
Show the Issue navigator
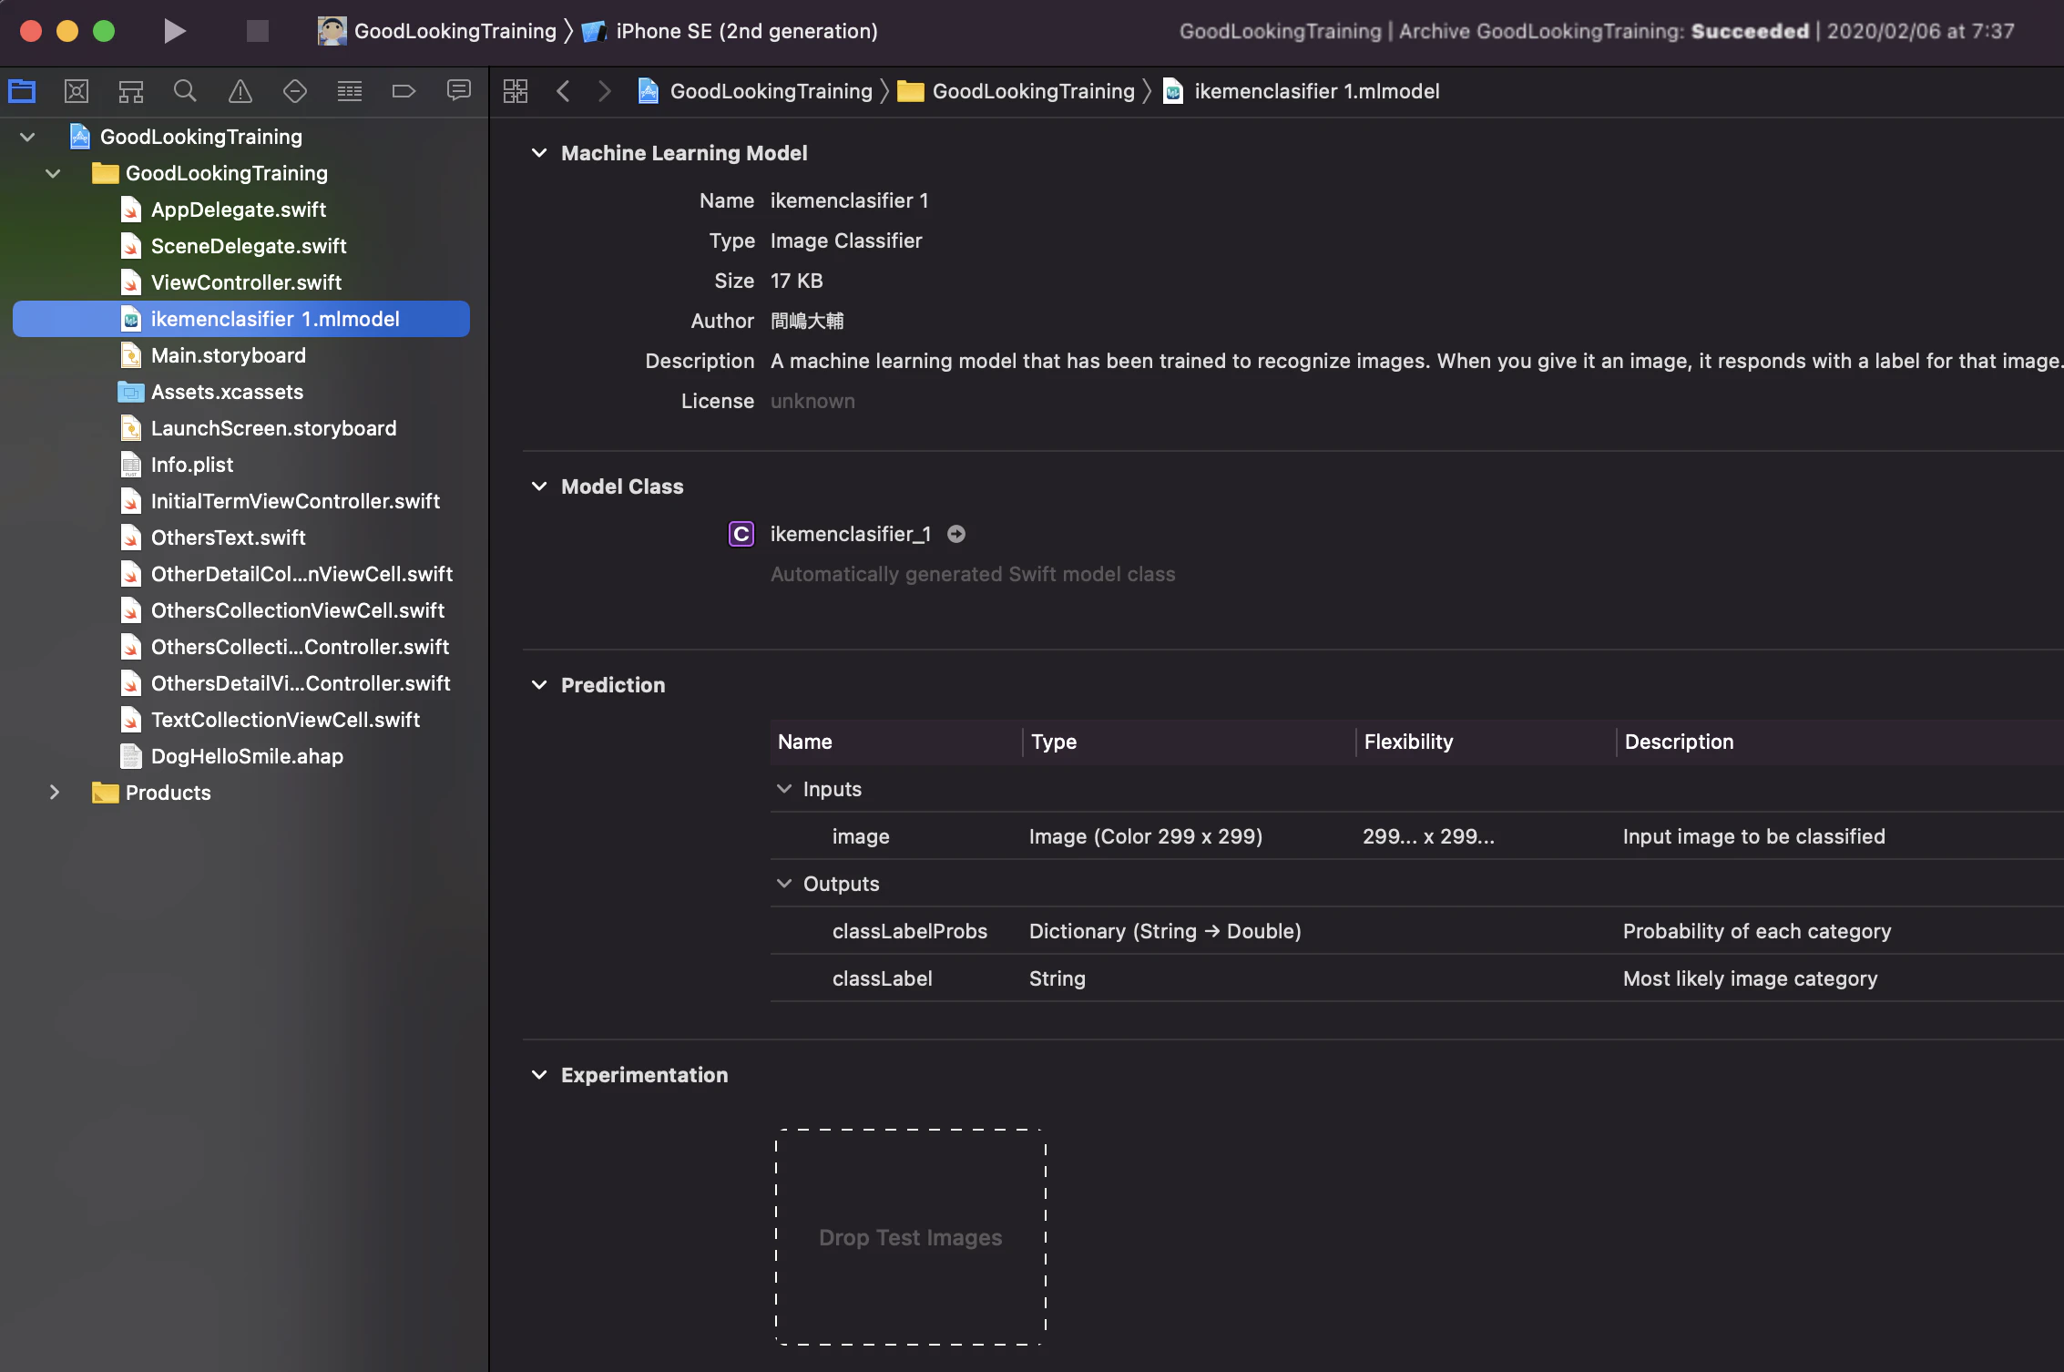[x=240, y=91]
